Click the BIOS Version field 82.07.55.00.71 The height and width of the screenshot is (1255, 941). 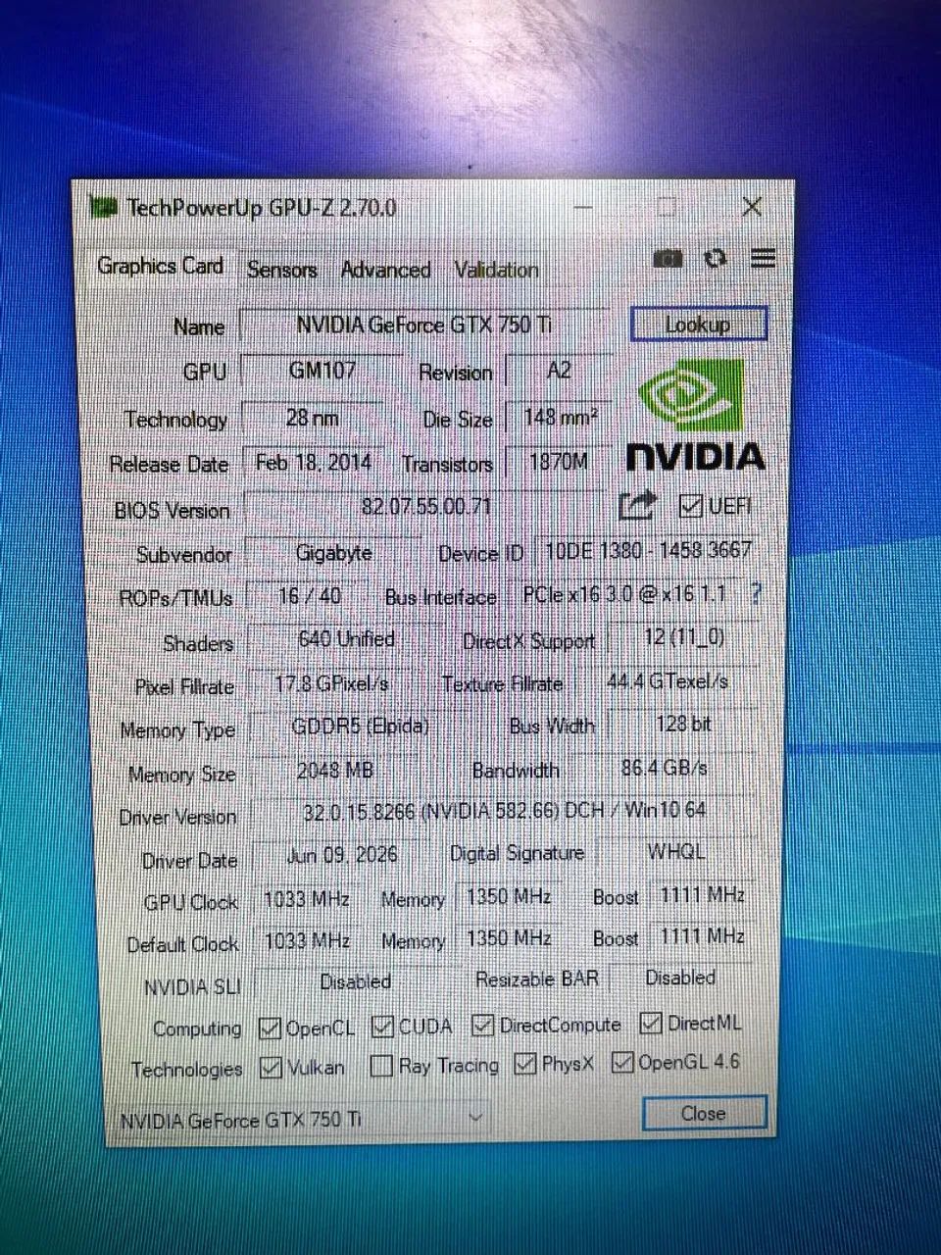click(426, 507)
